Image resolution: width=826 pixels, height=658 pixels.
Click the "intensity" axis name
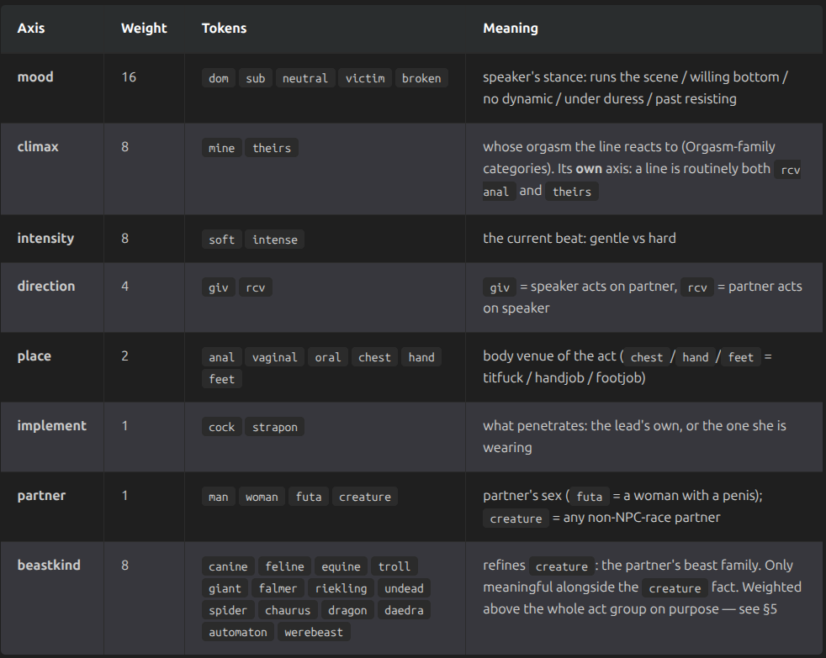click(x=45, y=239)
